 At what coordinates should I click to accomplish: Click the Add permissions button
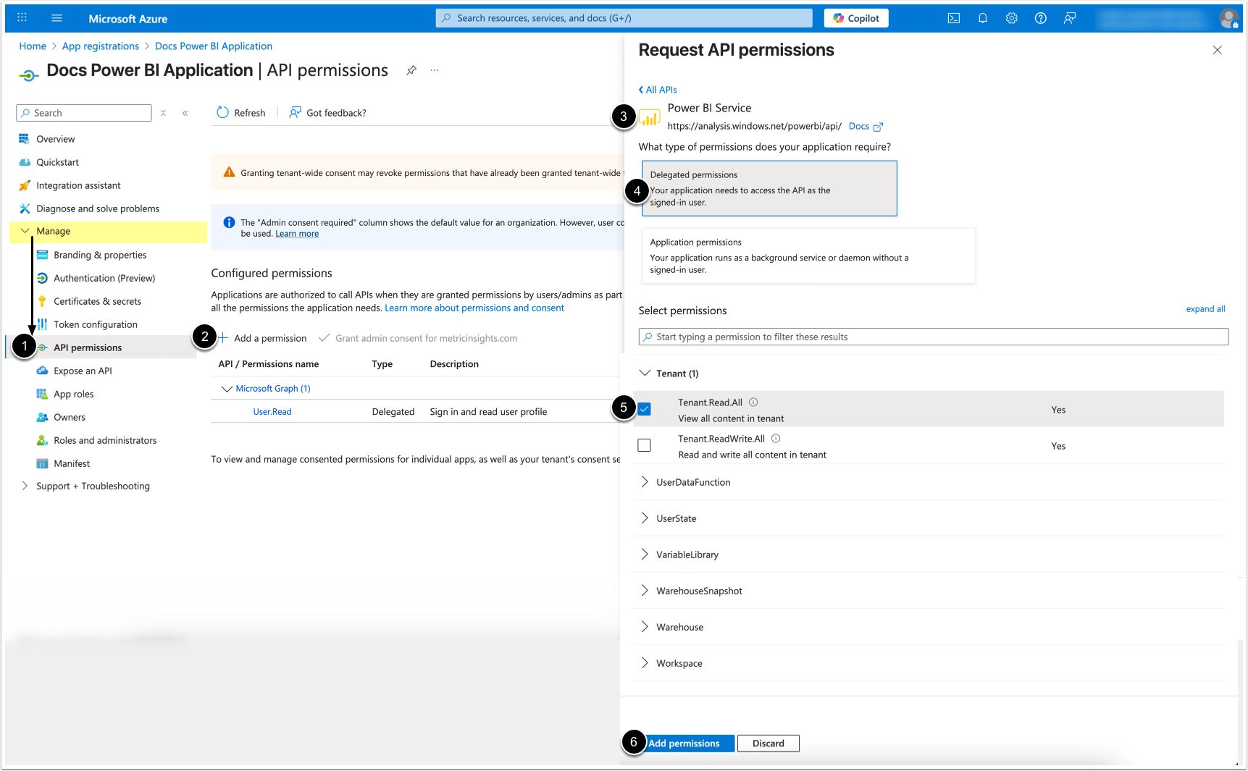pos(684,743)
